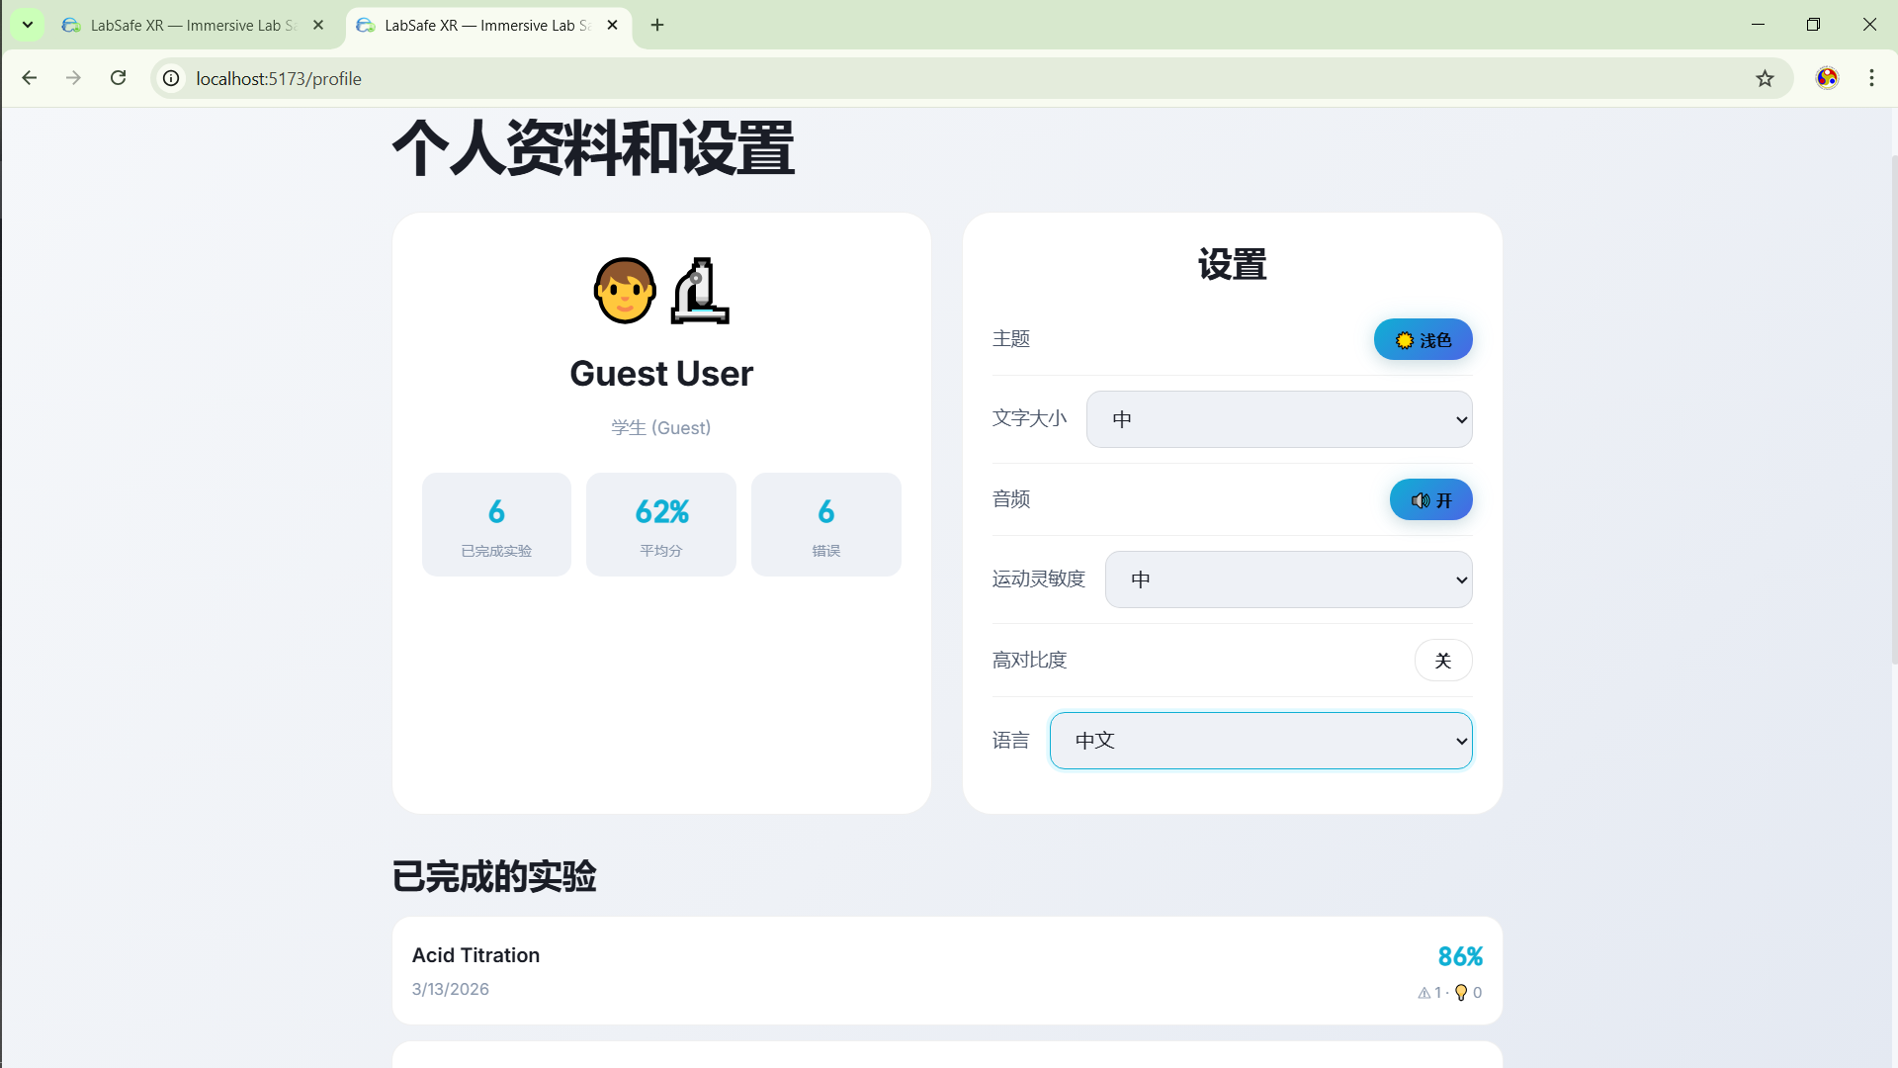Open the Chrome profile avatar
The width and height of the screenshot is (1898, 1068).
click(x=1827, y=78)
